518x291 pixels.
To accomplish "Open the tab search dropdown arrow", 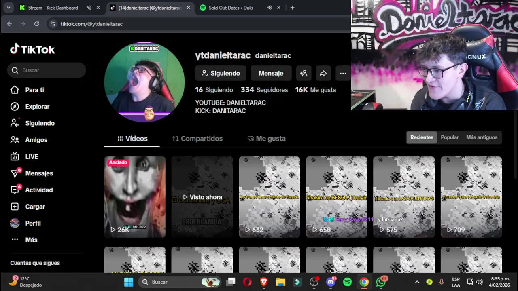I will pos(8,8).
